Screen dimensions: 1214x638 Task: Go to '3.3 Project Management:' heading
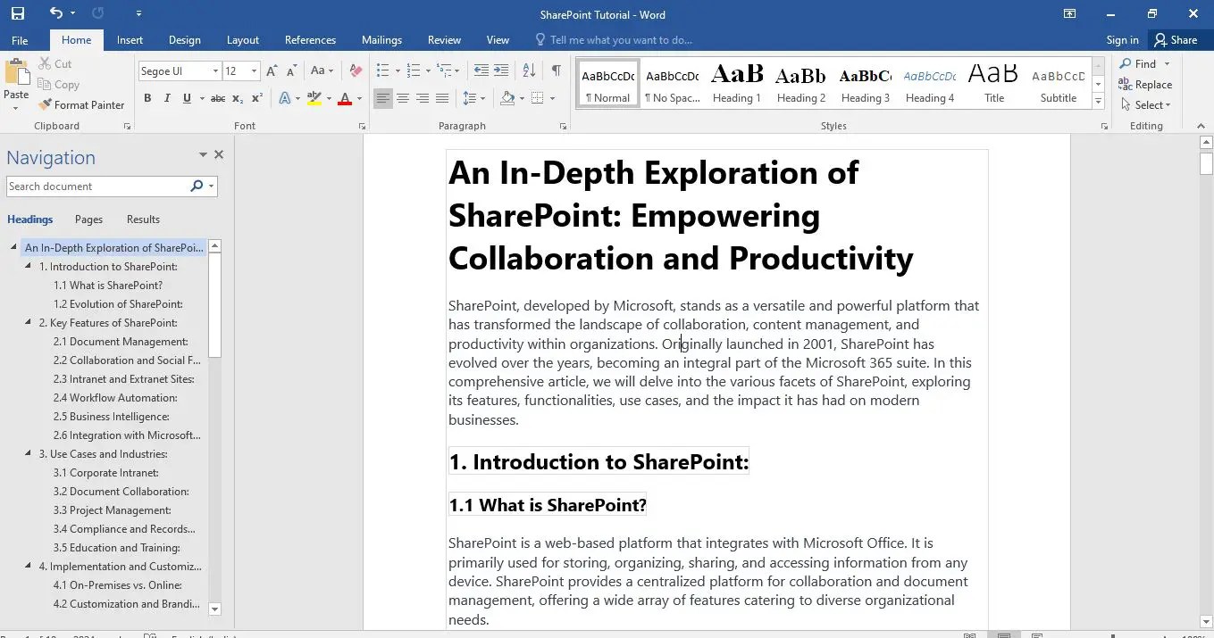point(112,510)
